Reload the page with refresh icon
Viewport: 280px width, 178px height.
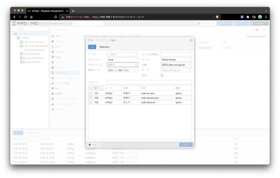[25, 17]
